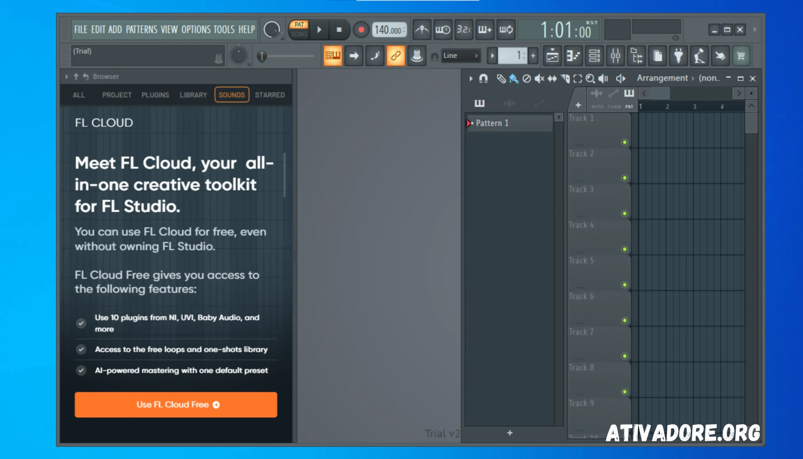Stop playback with the Stop button
The image size is (803, 459).
pyautogui.click(x=339, y=30)
